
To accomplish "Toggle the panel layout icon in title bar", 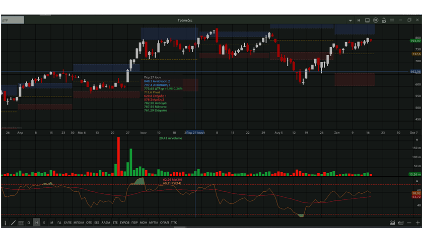I will tap(367, 20).
